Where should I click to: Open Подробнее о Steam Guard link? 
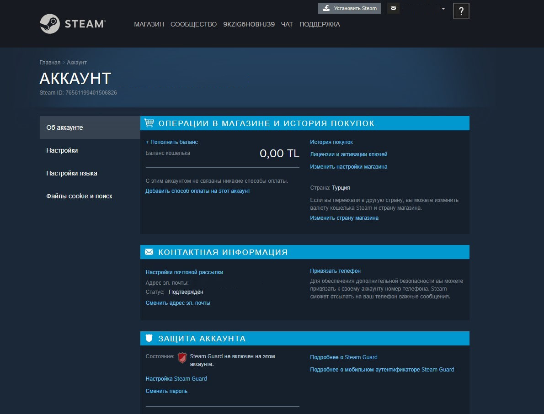tap(344, 357)
